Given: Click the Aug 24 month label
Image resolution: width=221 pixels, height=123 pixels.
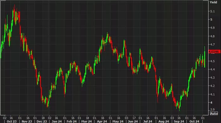Looking at the screenshot, I should click(x=164, y=121).
